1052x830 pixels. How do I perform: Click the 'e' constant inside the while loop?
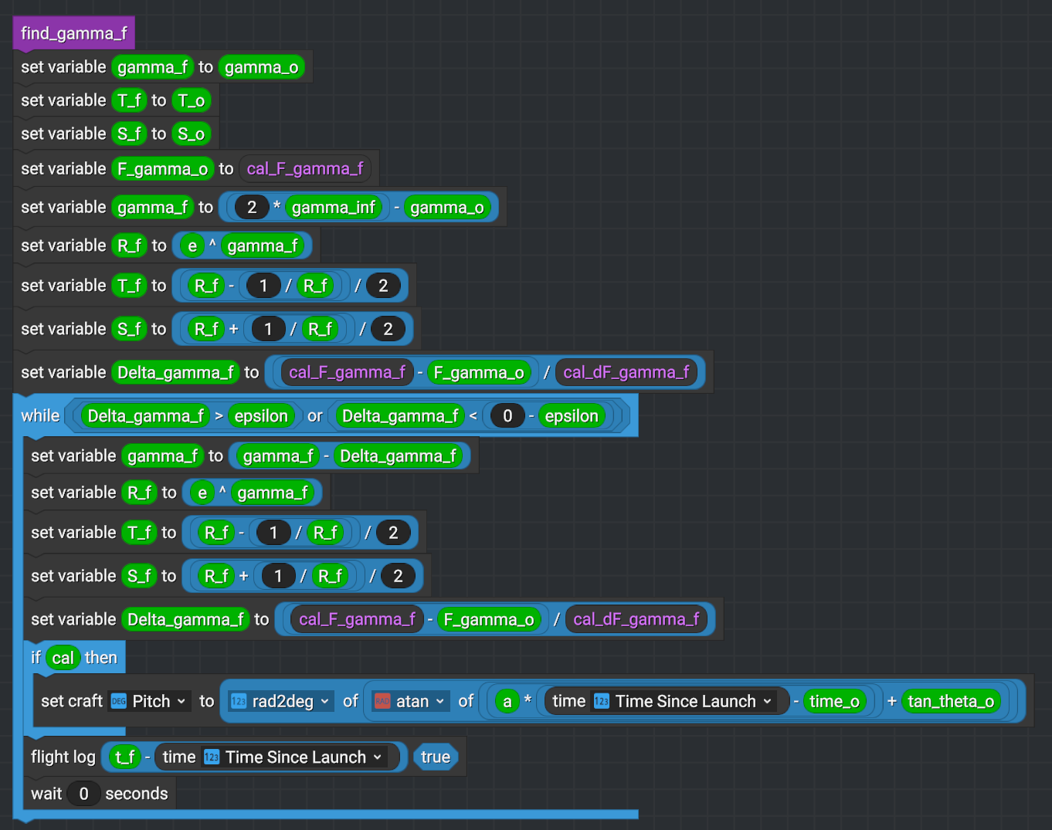(202, 493)
